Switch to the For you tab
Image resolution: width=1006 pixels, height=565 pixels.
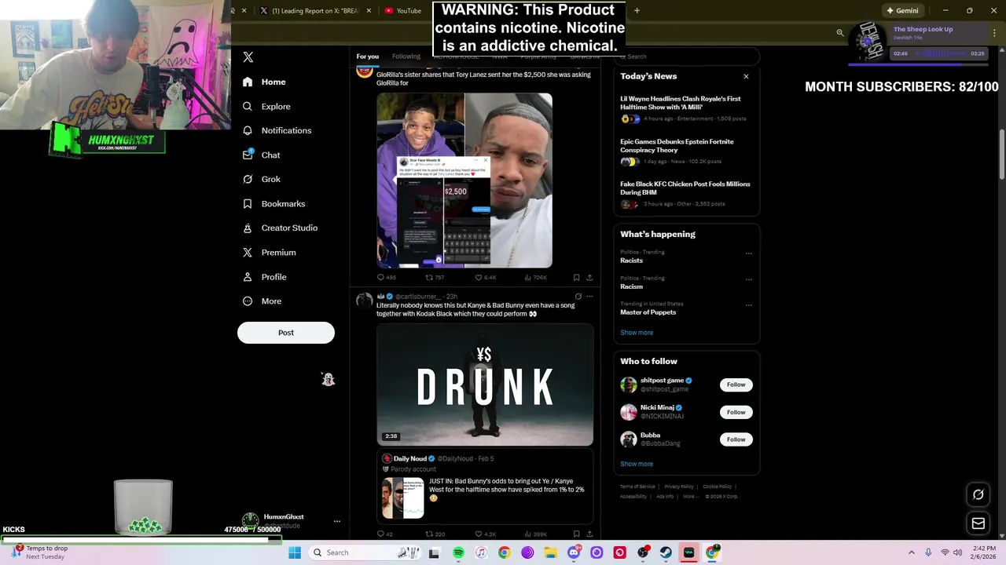(x=367, y=56)
